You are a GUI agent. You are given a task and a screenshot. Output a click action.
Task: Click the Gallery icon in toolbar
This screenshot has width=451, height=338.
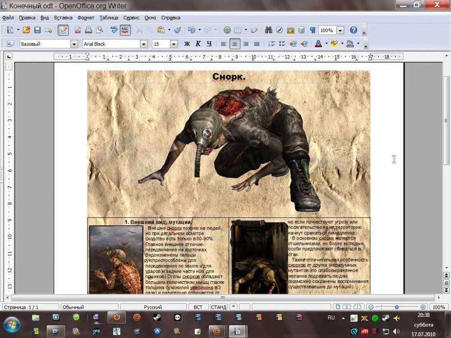(290, 30)
